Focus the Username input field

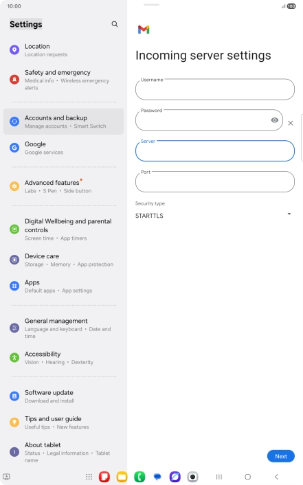(x=215, y=89)
